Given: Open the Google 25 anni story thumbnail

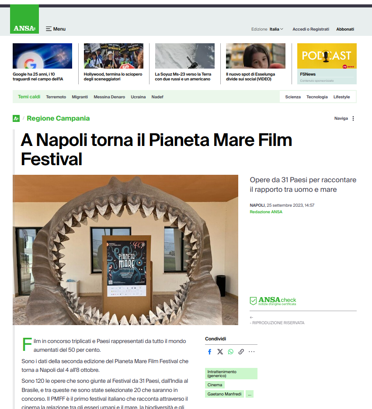Looking at the screenshot, I should [x=42, y=56].
